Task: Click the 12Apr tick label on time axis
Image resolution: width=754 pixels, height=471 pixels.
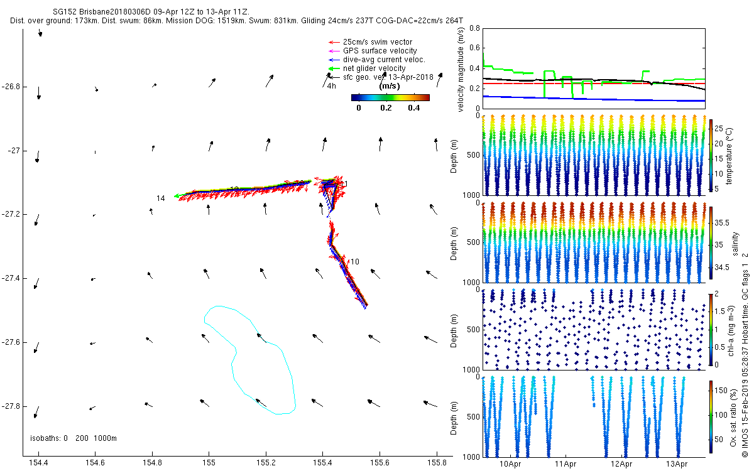Action: pyautogui.click(x=621, y=464)
